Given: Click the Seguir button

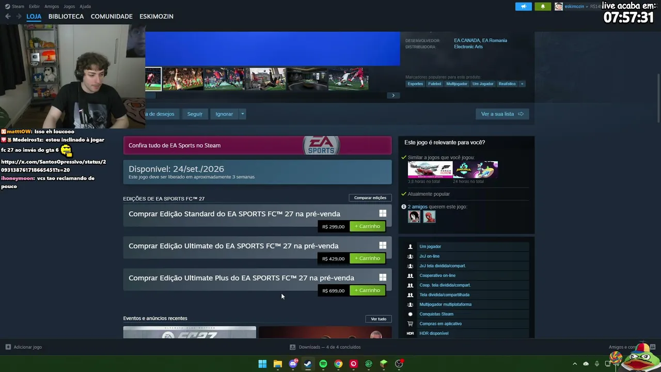Looking at the screenshot, I should (x=195, y=114).
